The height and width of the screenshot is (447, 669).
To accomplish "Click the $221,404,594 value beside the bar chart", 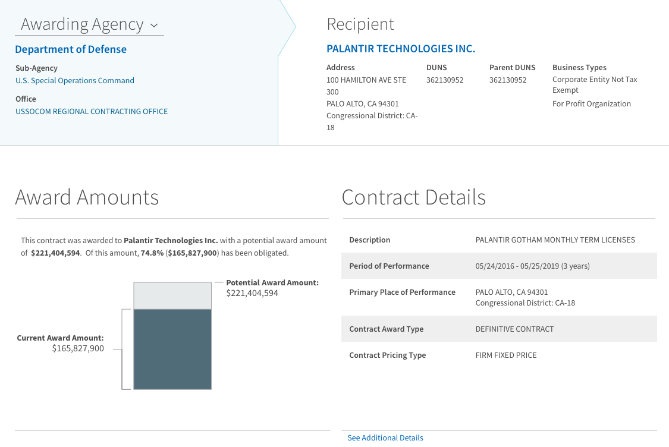I will point(252,293).
